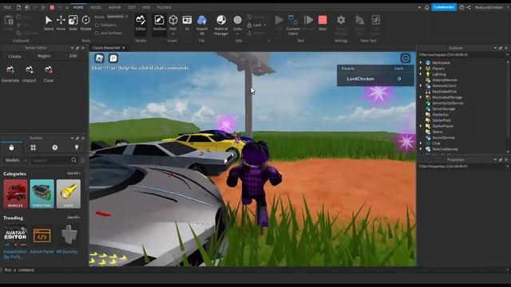Toggle the Toolbox ribbon button
This screenshot has width=511, height=287.
pyautogui.click(x=159, y=23)
